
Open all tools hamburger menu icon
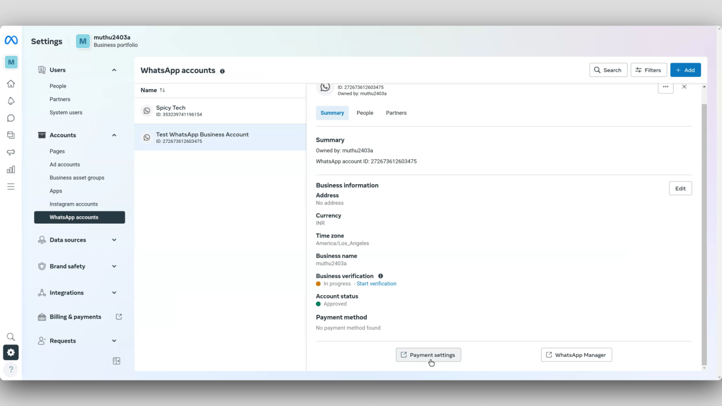(x=11, y=187)
